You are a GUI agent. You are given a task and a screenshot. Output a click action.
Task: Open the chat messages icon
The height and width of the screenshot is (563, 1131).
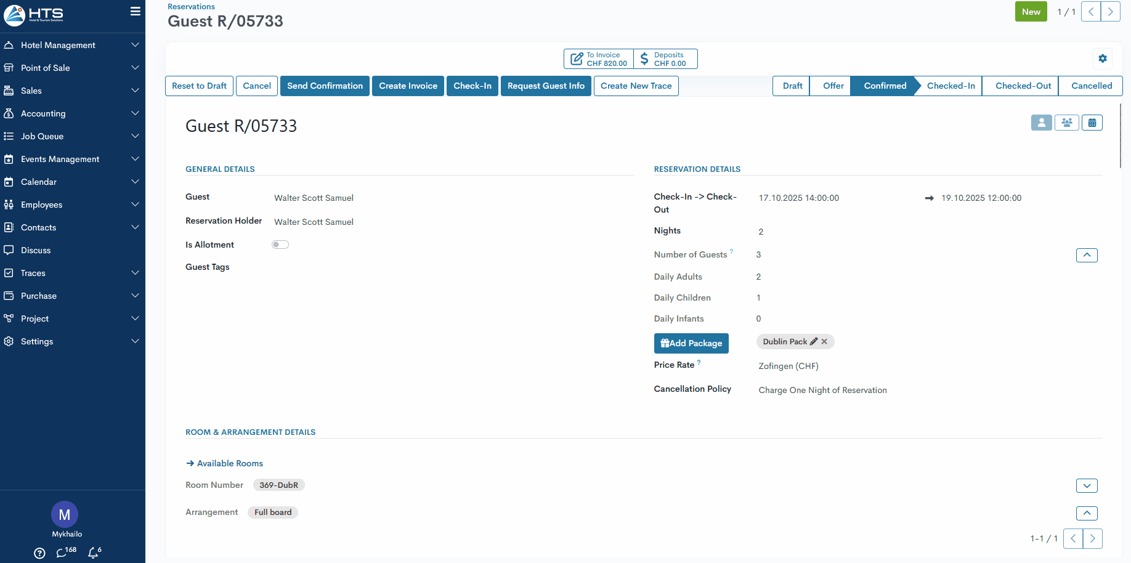62,553
